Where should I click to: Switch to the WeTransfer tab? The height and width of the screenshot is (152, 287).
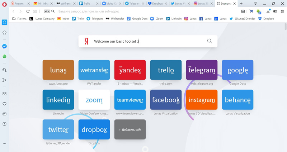pyautogui.click(x=66, y=4)
